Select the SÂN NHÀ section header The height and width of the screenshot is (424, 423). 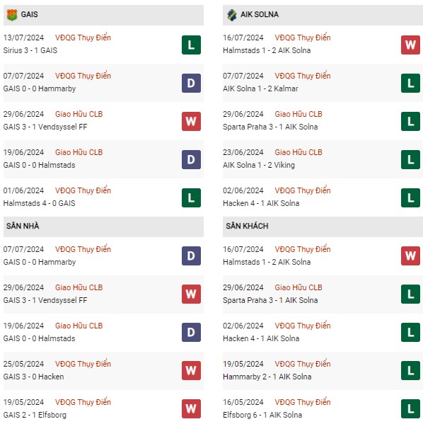pyautogui.click(x=103, y=227)
